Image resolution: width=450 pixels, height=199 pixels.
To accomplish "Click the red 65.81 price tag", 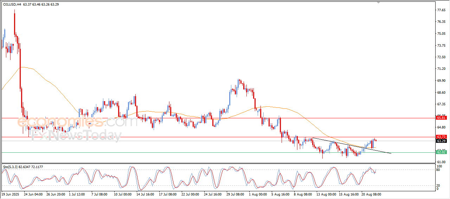I will 441,118.
